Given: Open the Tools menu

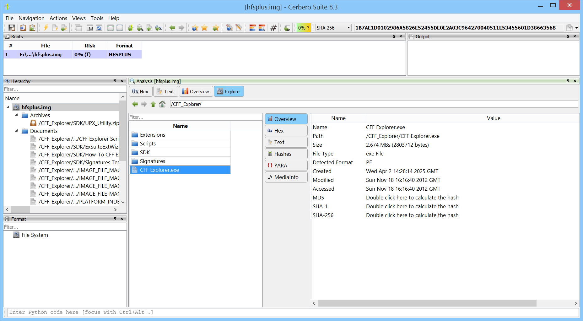Looking at the screenshot, I should 97,18.
